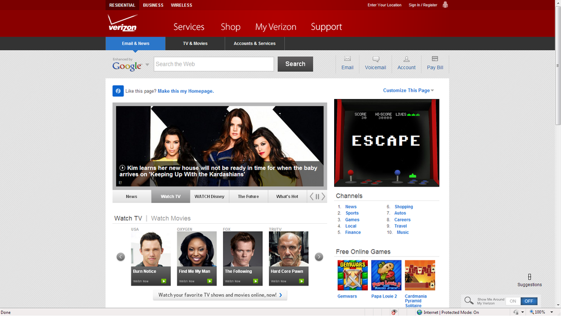Click the blue info icon beside Like this page
561x316 pixels.
pyautogui.click(x=118, y=91)
